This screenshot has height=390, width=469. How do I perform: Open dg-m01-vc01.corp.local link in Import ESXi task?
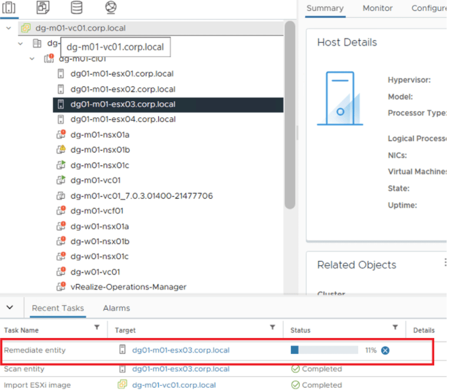[174, 385]
